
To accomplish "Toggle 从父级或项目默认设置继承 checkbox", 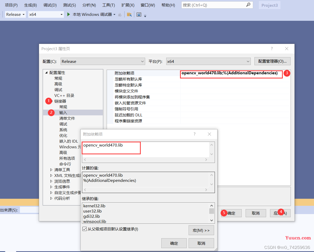I will pos(84,229).
